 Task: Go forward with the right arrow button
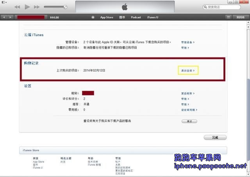click(10, 17)
